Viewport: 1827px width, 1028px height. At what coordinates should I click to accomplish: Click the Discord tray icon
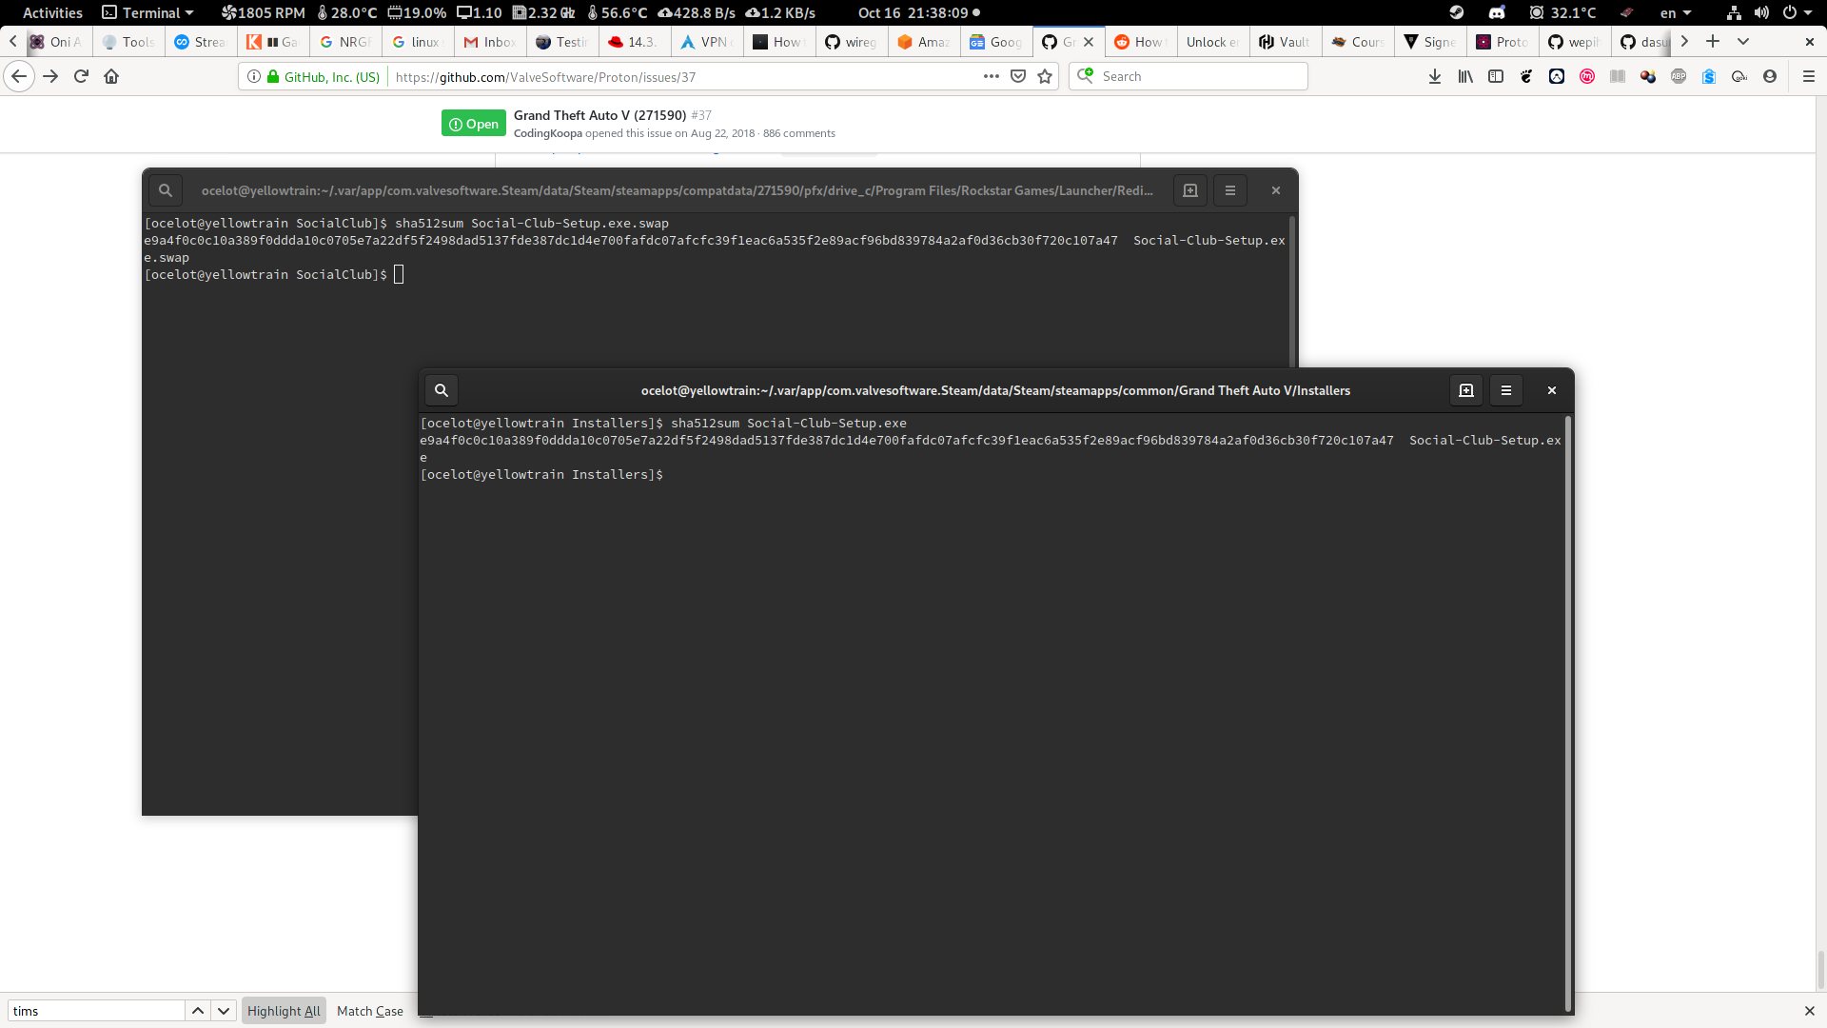point(1497,12)
